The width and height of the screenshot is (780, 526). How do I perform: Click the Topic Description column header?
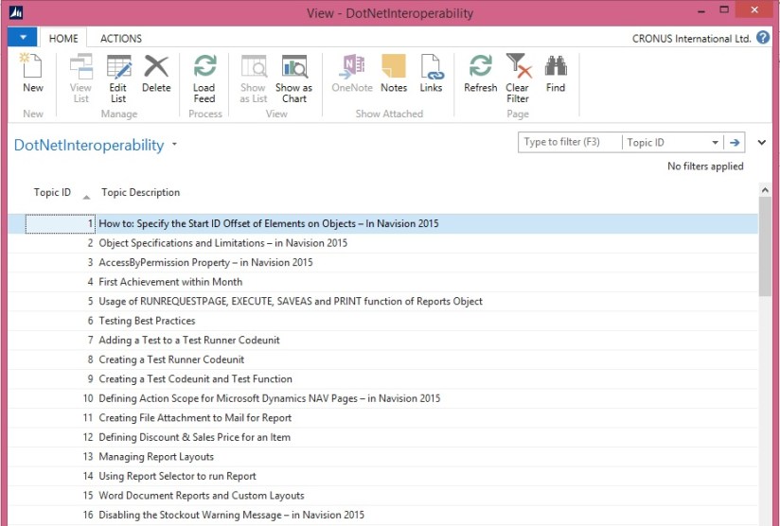141,192
